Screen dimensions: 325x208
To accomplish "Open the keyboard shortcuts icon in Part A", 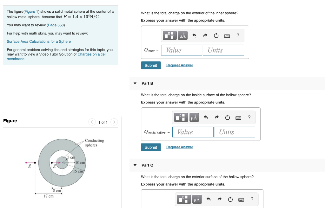I will point(227,35).
